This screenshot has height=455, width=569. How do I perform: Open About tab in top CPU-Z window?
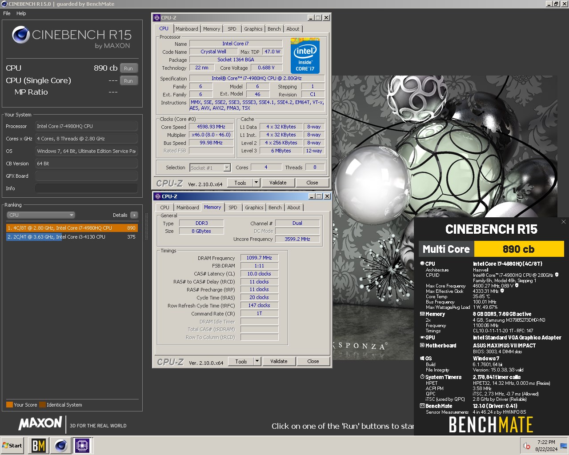[293, 29]
